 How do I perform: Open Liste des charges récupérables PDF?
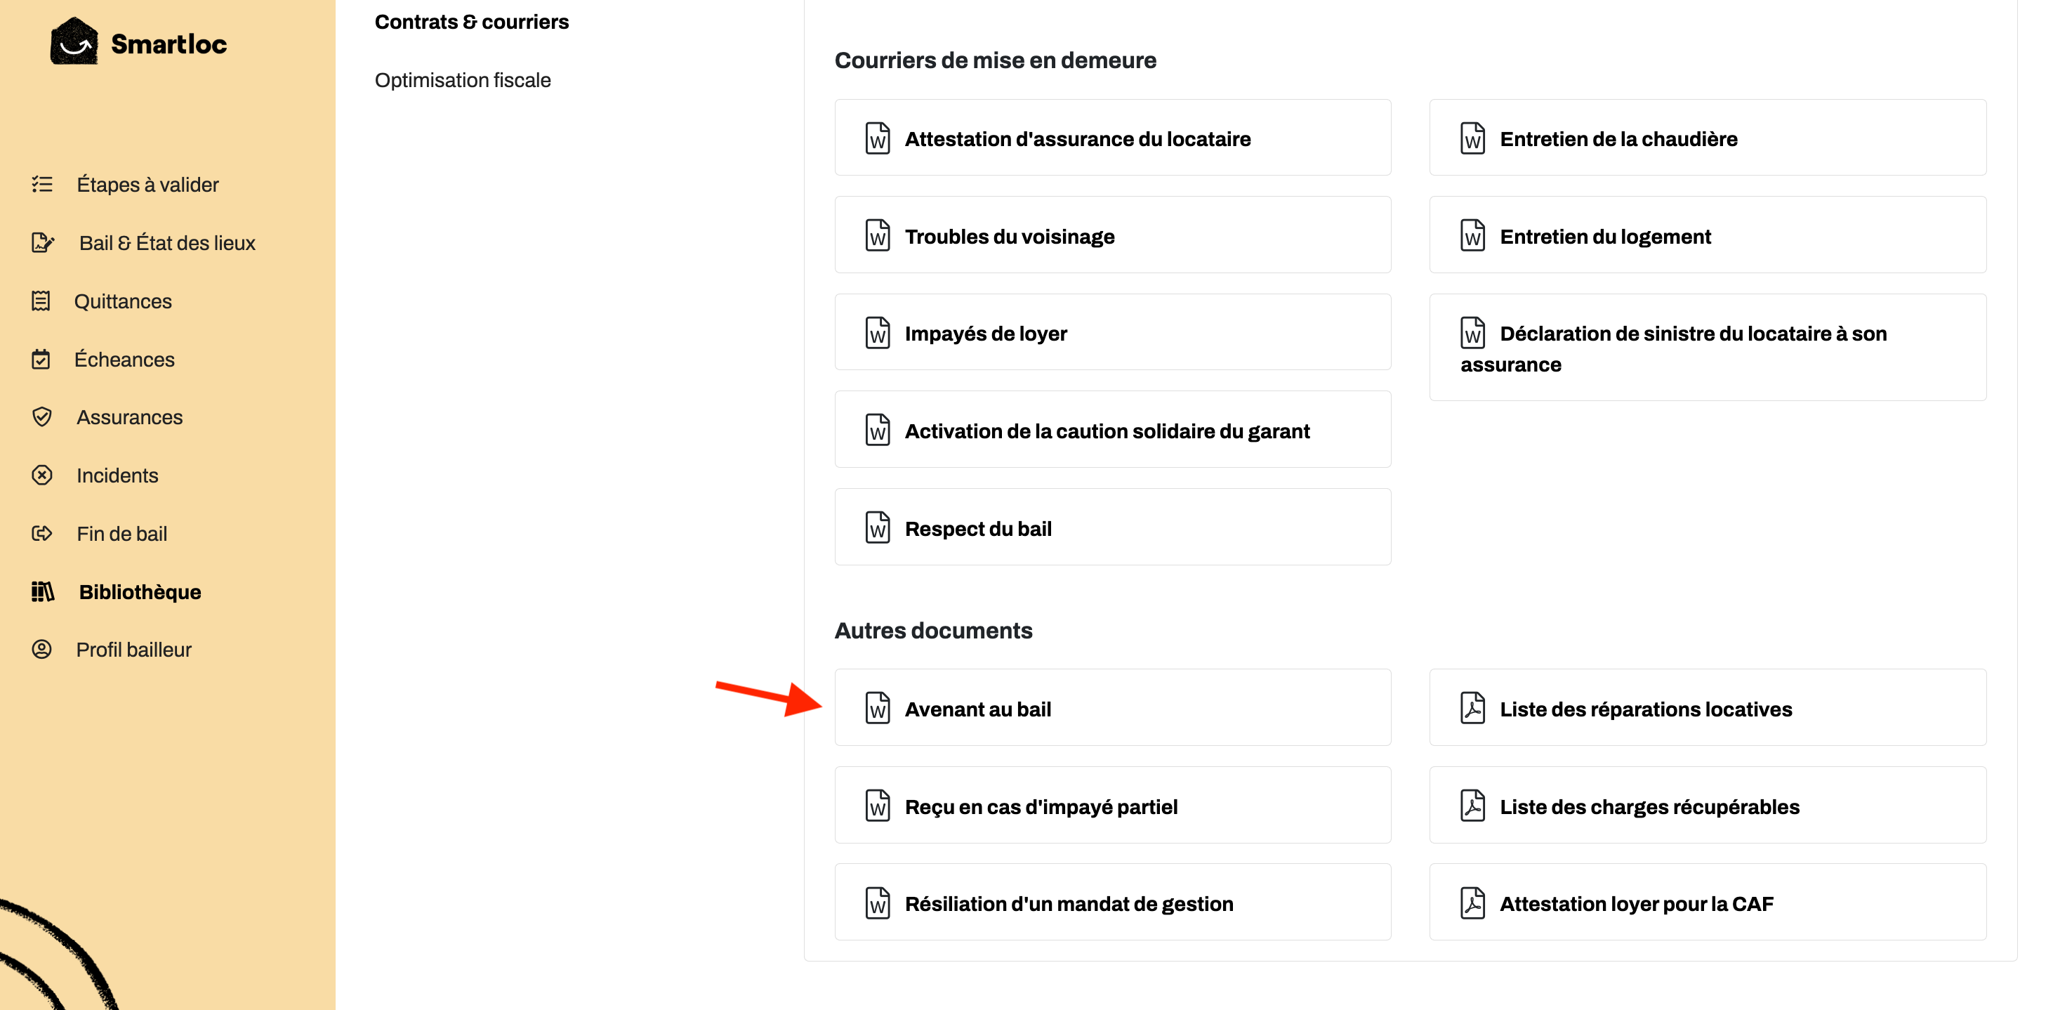pyautogui.click(x=1708, y=805)
